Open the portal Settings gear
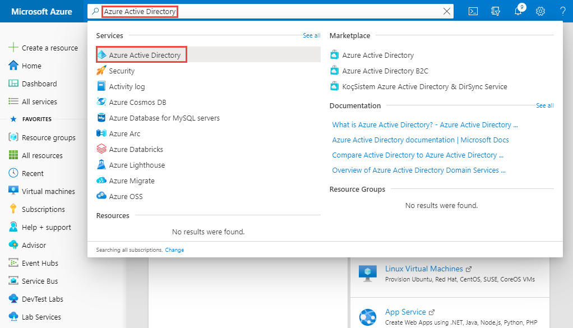Screen dimensions: 573x328 click(539, 11)
